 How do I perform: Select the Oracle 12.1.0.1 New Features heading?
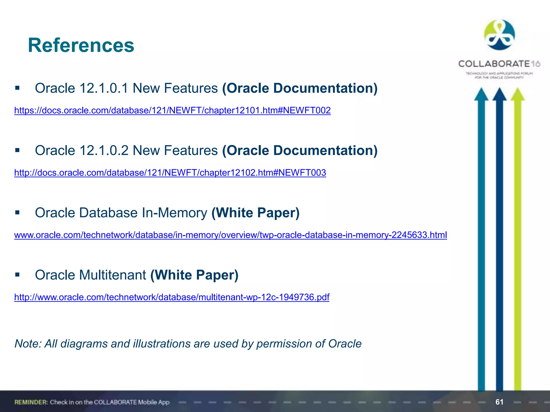(x=206, y=88)
